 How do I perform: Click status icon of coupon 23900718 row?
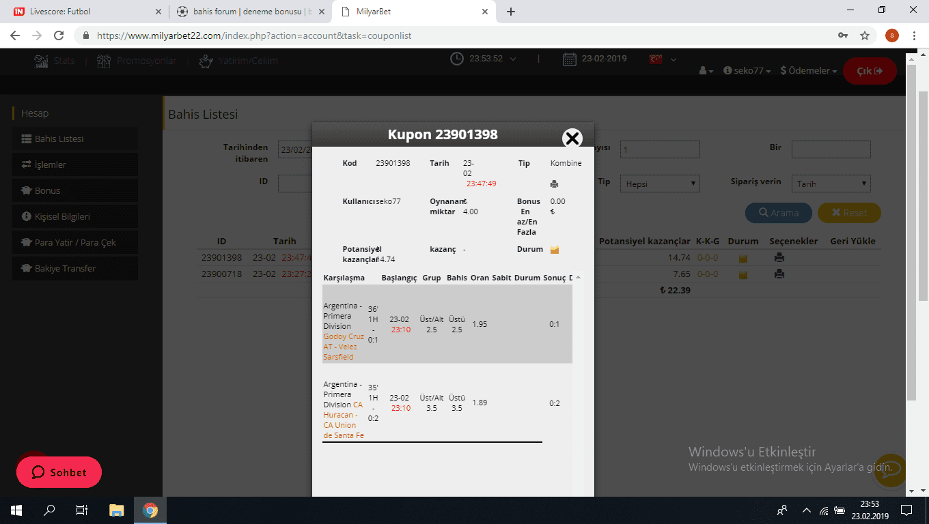point(743,275)
